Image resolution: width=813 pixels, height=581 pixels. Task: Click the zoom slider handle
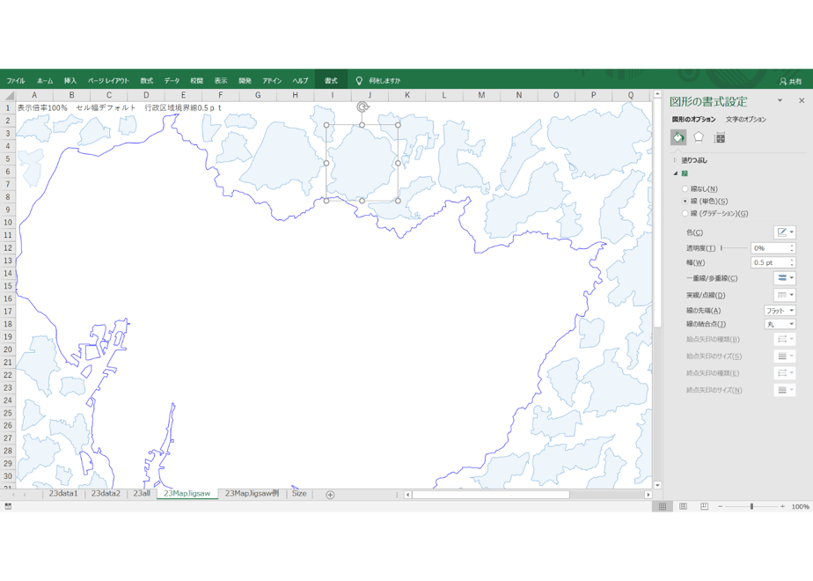point(751,506)
